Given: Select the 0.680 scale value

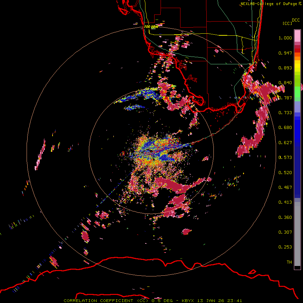Looking at the screenshot, I should (x=285, y=128).
